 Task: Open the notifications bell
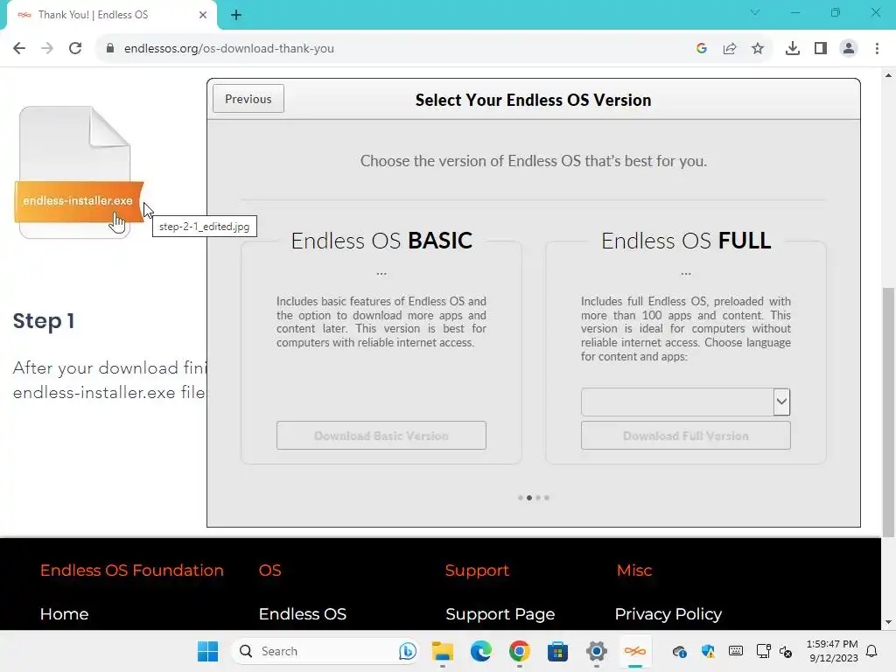(872, 651)
